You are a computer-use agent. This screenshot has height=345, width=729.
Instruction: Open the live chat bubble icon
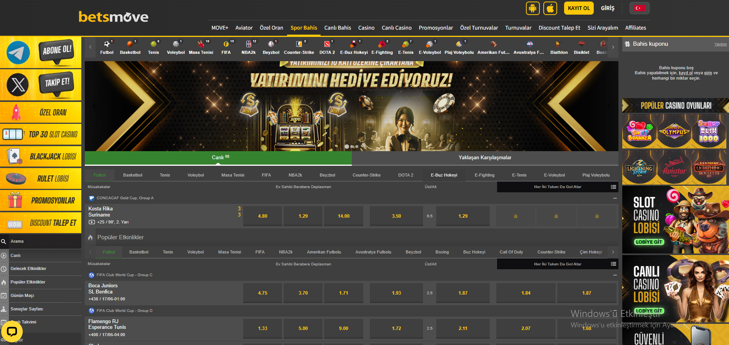(12, 332)
